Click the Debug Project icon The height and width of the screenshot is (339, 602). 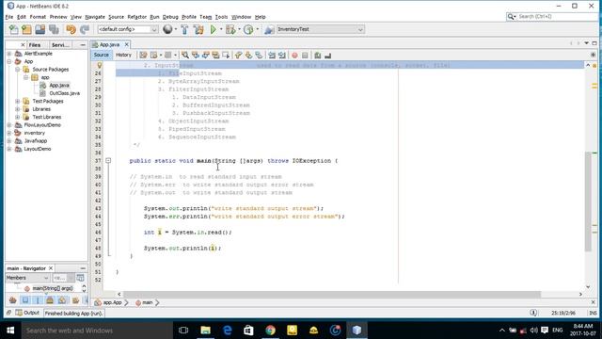point(230,29)
